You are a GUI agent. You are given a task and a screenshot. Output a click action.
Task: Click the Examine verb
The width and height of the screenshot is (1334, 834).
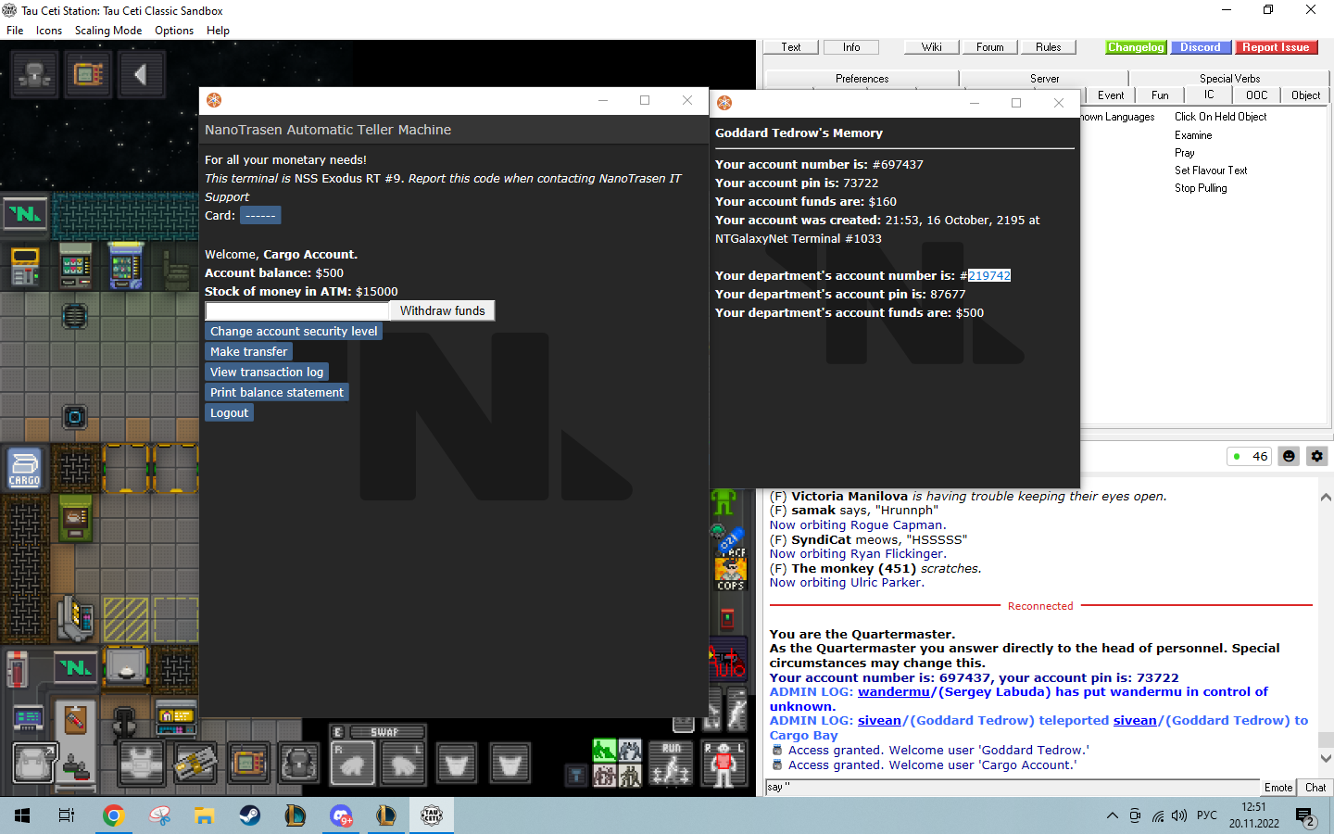tap(1193, 135)
